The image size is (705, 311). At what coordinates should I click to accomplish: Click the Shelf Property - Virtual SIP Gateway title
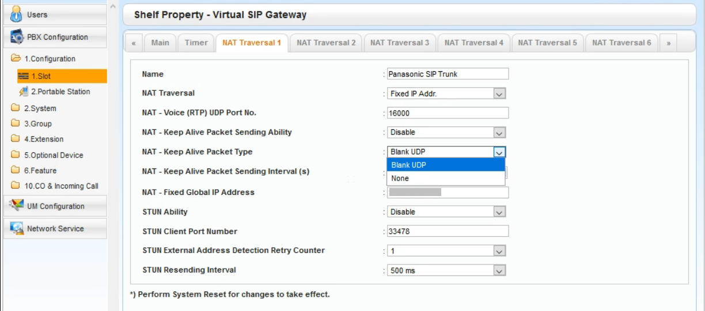221,14
